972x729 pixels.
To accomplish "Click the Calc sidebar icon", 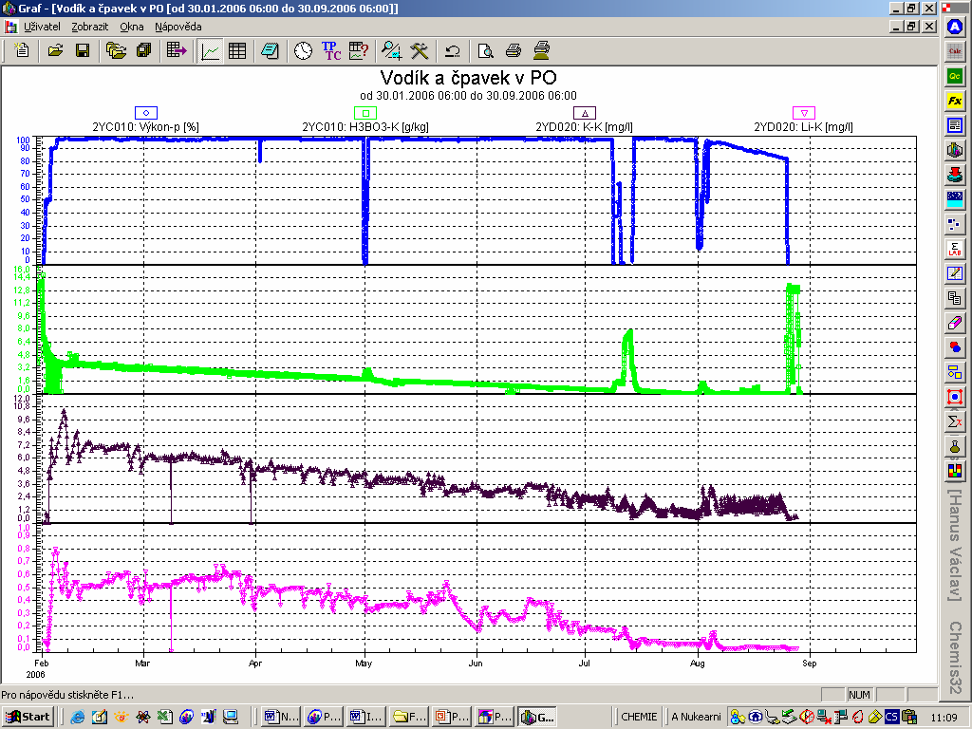I will click(955, 51).
